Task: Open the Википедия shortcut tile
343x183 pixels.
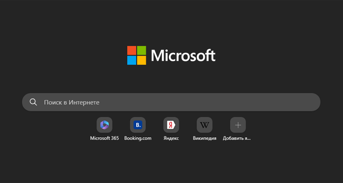Action: pos(204,125)
